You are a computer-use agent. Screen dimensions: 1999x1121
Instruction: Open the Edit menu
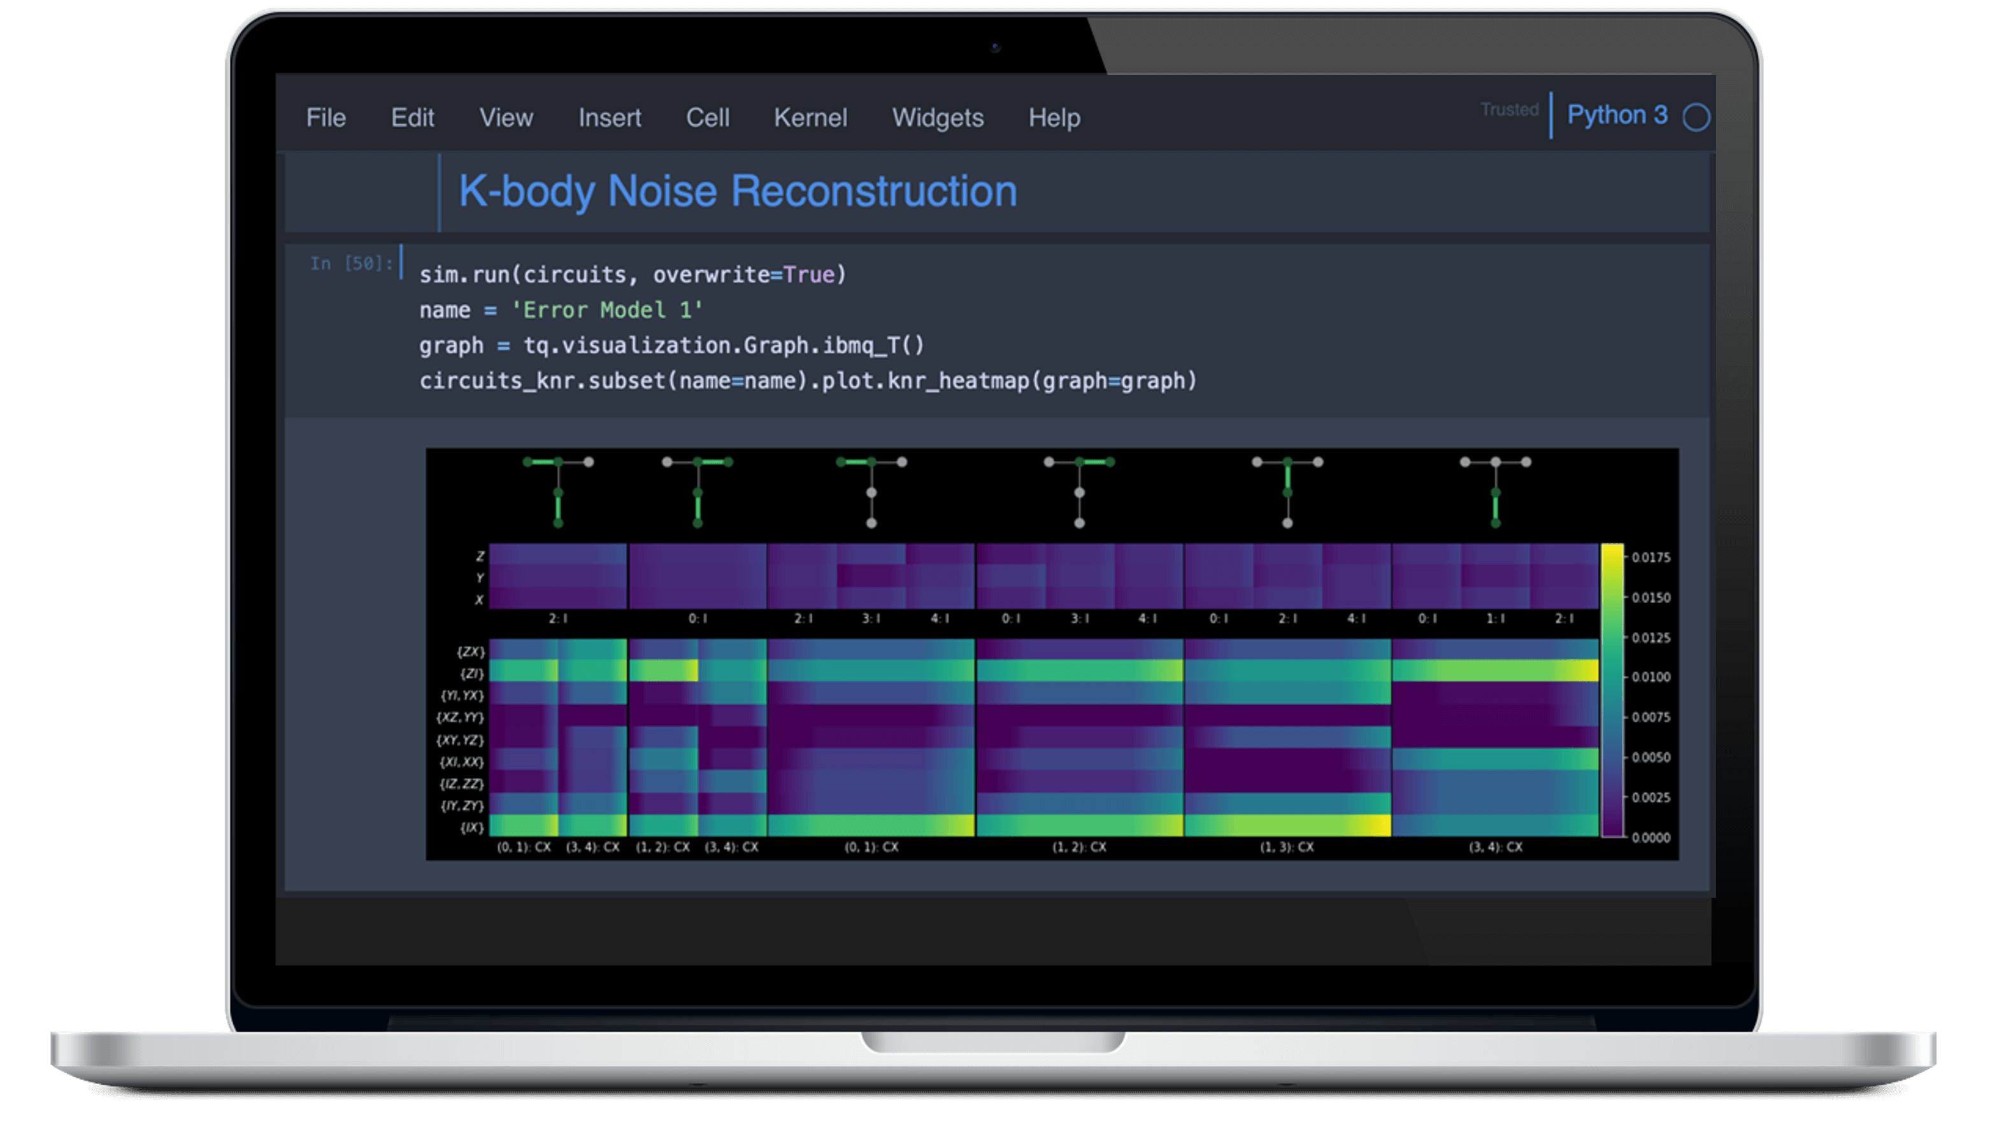click(x=412, y=118)
